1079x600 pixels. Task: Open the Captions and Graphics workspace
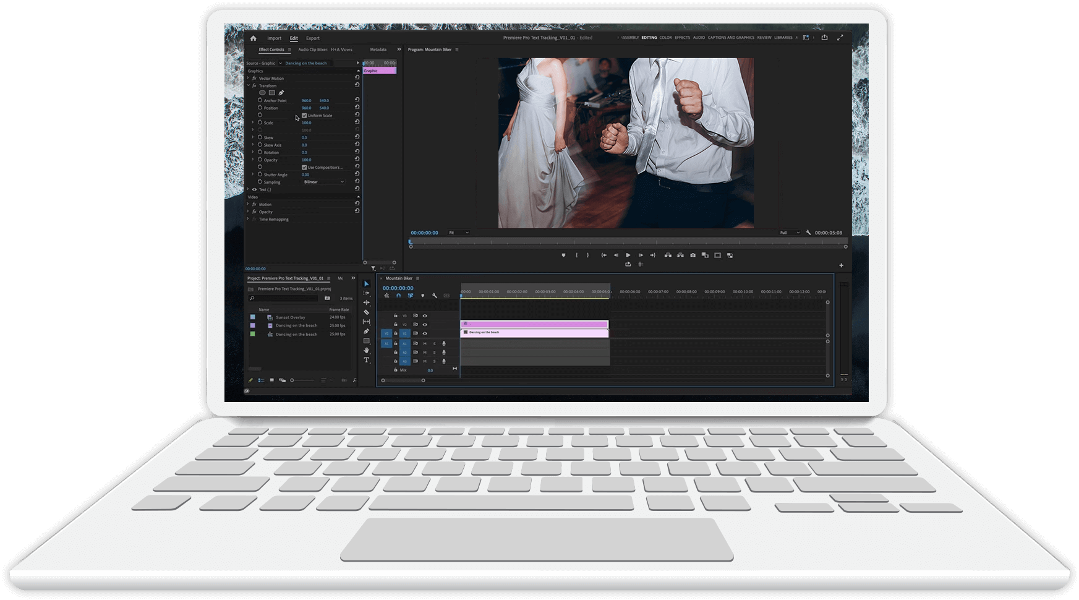click(x=731, y=38)
